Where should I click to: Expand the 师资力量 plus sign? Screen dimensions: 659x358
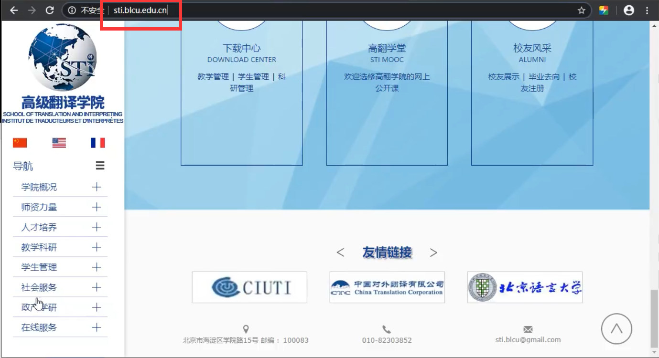point(97,207)
